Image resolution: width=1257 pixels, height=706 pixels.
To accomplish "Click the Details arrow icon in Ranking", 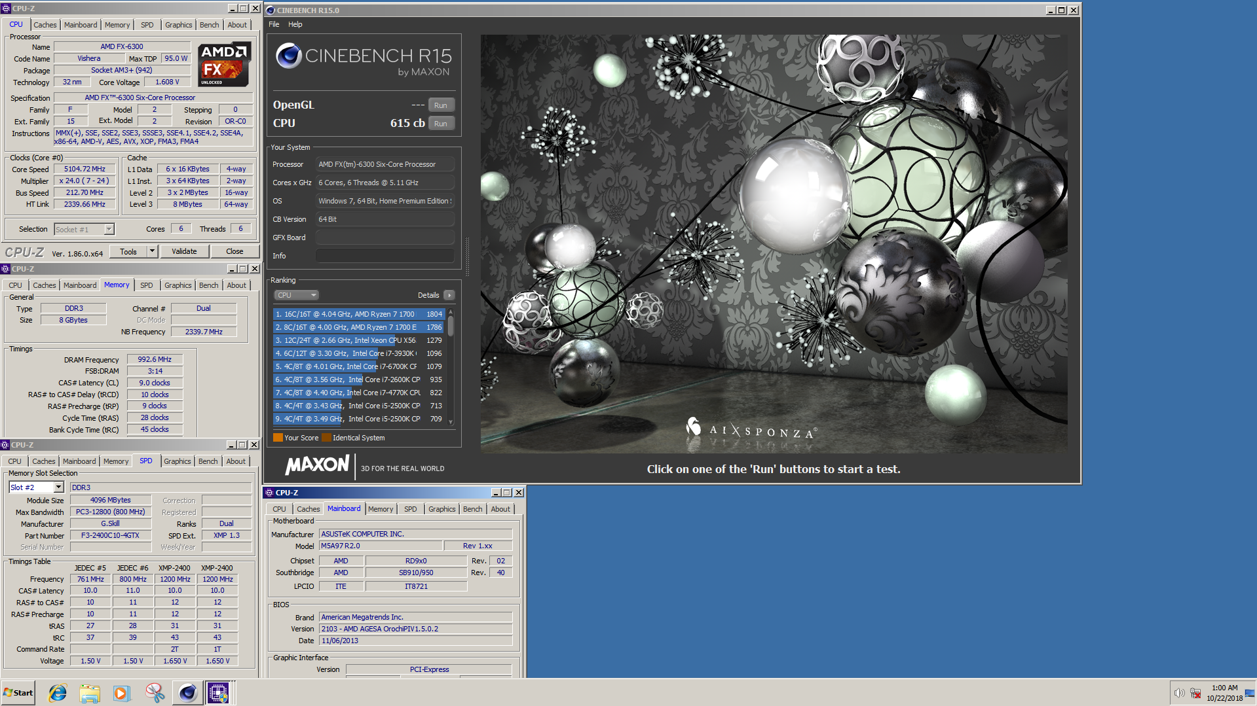I will pyautogui.click(x=449, y=295).
